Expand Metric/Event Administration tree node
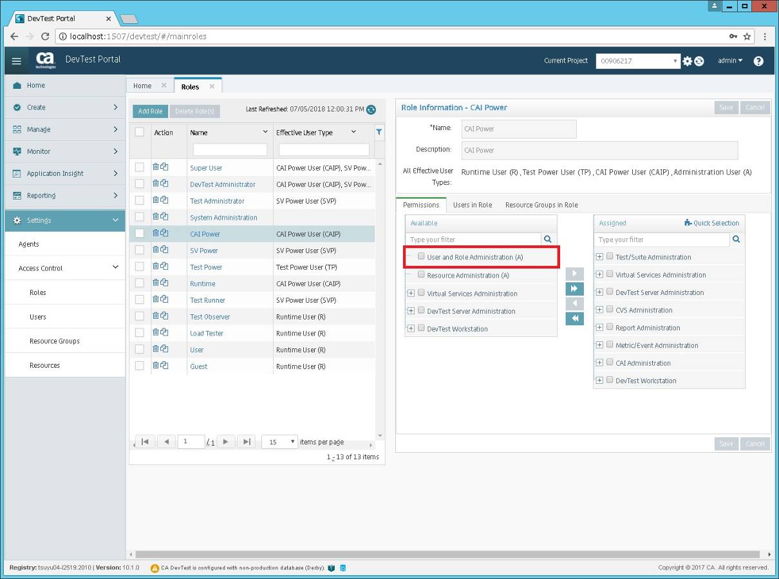This screenshot has width=779, height=579. 599,345
